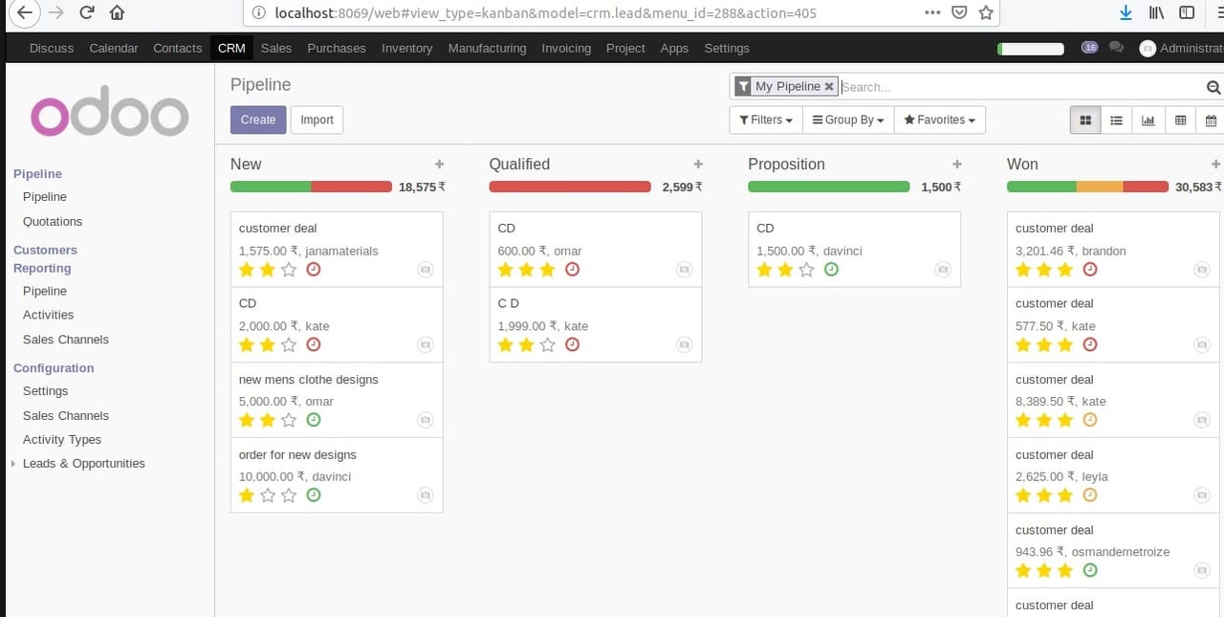This screenshot has height=617, width=1224.
Task: Set third star on davinci 1,500.00 CD card
Action: coord(806,270)
